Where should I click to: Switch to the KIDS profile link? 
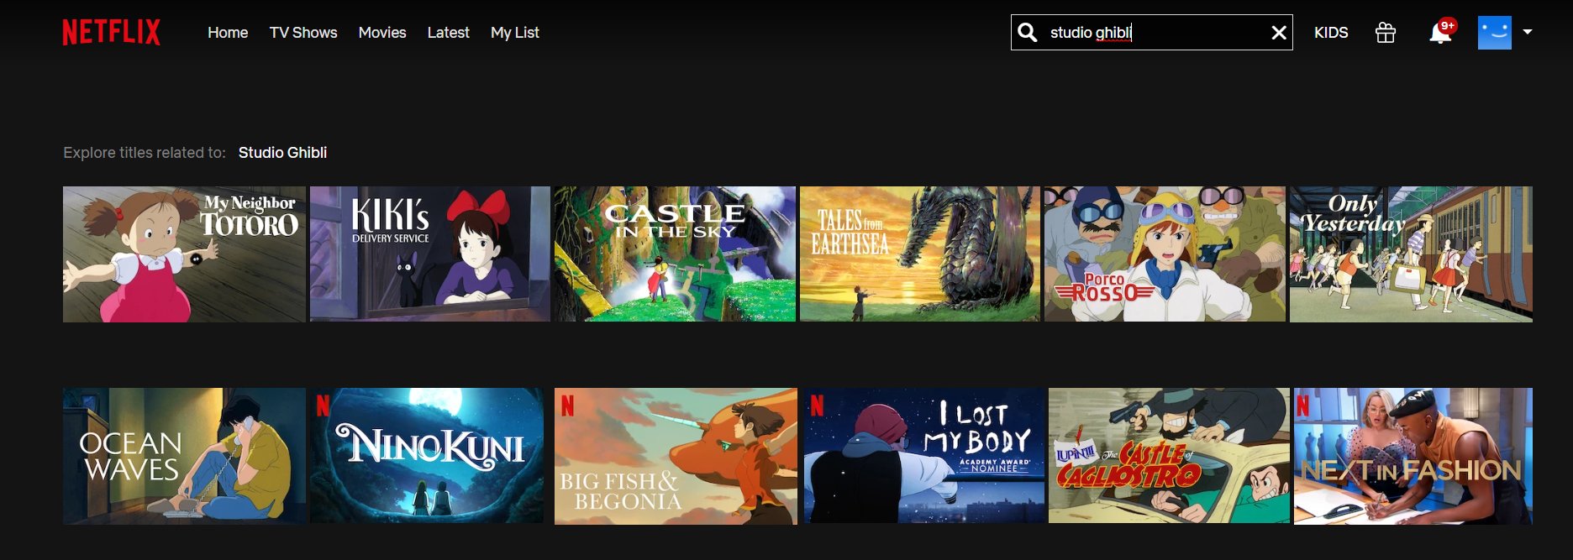point(1331,33)
